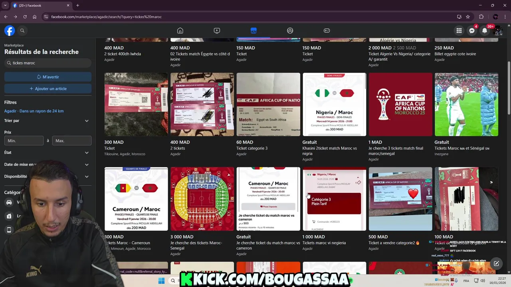
Task: Close the Facebook browser tab
Action: point(68,6)
